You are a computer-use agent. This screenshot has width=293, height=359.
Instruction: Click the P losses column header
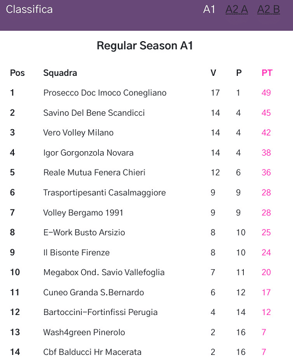[239, 73]
